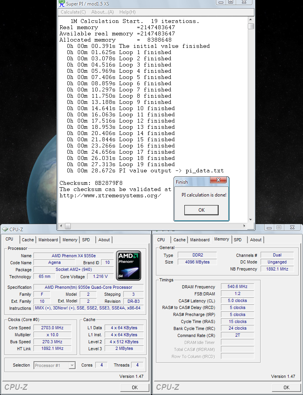Close the Finish dialog with X
The image size is (303, 395).
coord(218,180)
